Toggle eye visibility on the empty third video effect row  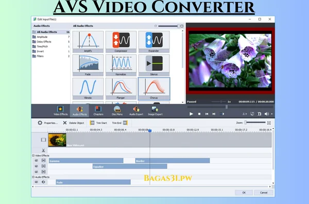[x=36, y=172]
